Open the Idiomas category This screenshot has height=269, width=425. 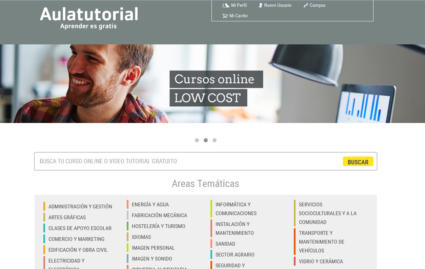pyautogui.click(x=141, y=237)
